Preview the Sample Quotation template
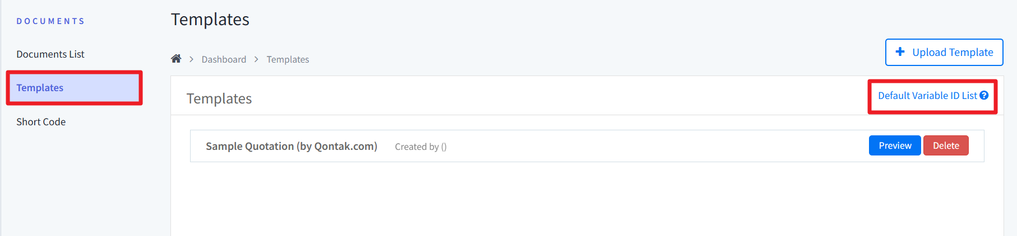Image resolution: width=1017 pixels, height=236 pixels. pos(894,145)
